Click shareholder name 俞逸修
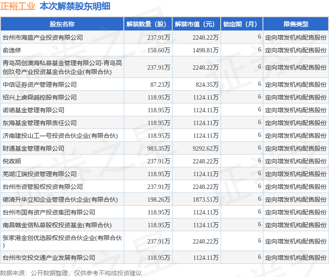Image resolution: width=329 pixels, height=277 pixels. click(x=12, y=50)
